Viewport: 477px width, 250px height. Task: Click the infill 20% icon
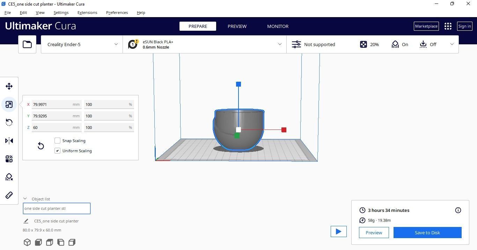[364, 44]
